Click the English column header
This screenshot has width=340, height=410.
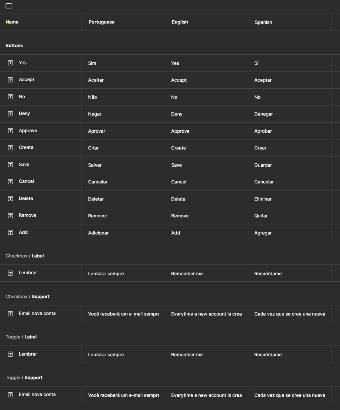click(180, 22)
